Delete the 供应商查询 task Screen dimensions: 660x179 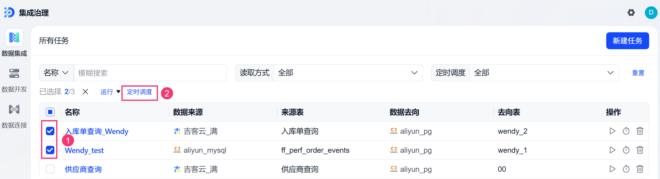point(640,169)
